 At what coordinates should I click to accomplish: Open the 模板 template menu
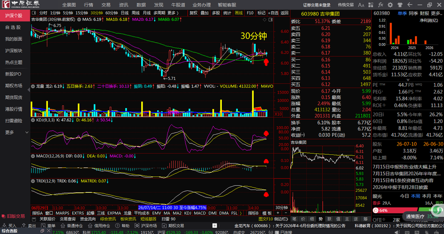pyautogui.click(x=267, y=213)
